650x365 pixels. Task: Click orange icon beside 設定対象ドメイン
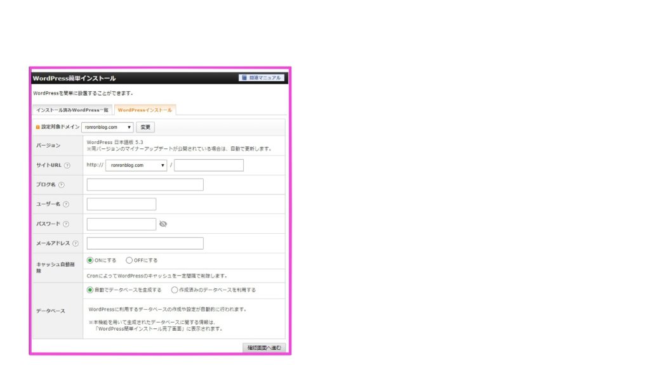click(37, 127)
